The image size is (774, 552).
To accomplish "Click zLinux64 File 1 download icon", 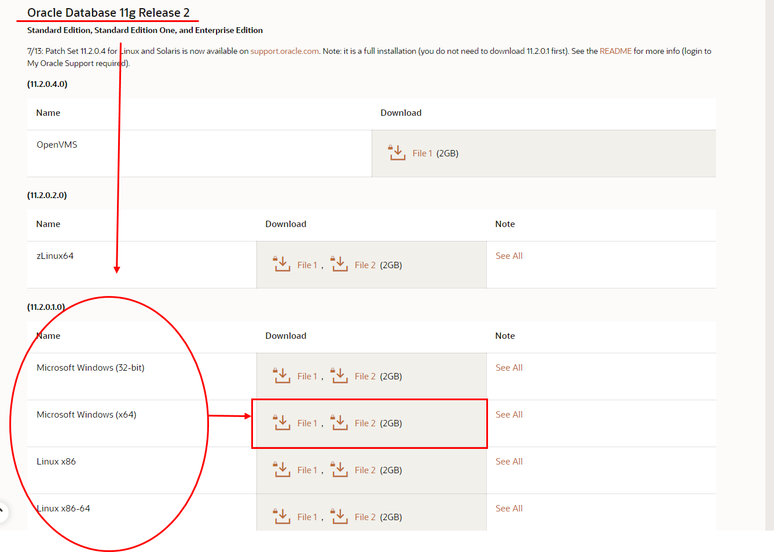I will click(x=282, y=264).
